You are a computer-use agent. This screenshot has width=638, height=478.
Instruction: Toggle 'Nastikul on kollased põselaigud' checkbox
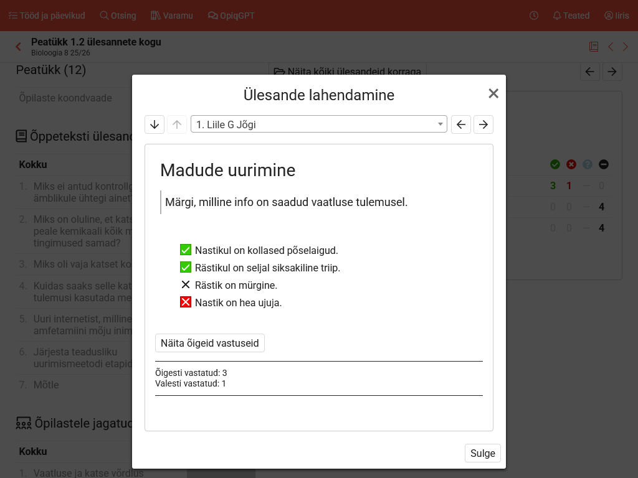[185, 250]
